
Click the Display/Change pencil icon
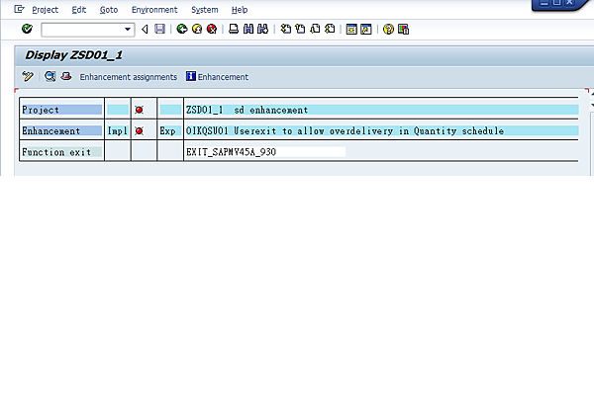pyautogui.click(x=28, y=76)
